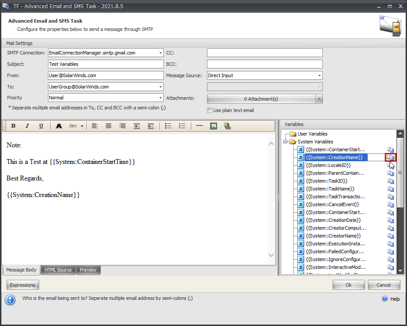
Task: Open the SMTP Connection dropdown
Action: point(160,52)
